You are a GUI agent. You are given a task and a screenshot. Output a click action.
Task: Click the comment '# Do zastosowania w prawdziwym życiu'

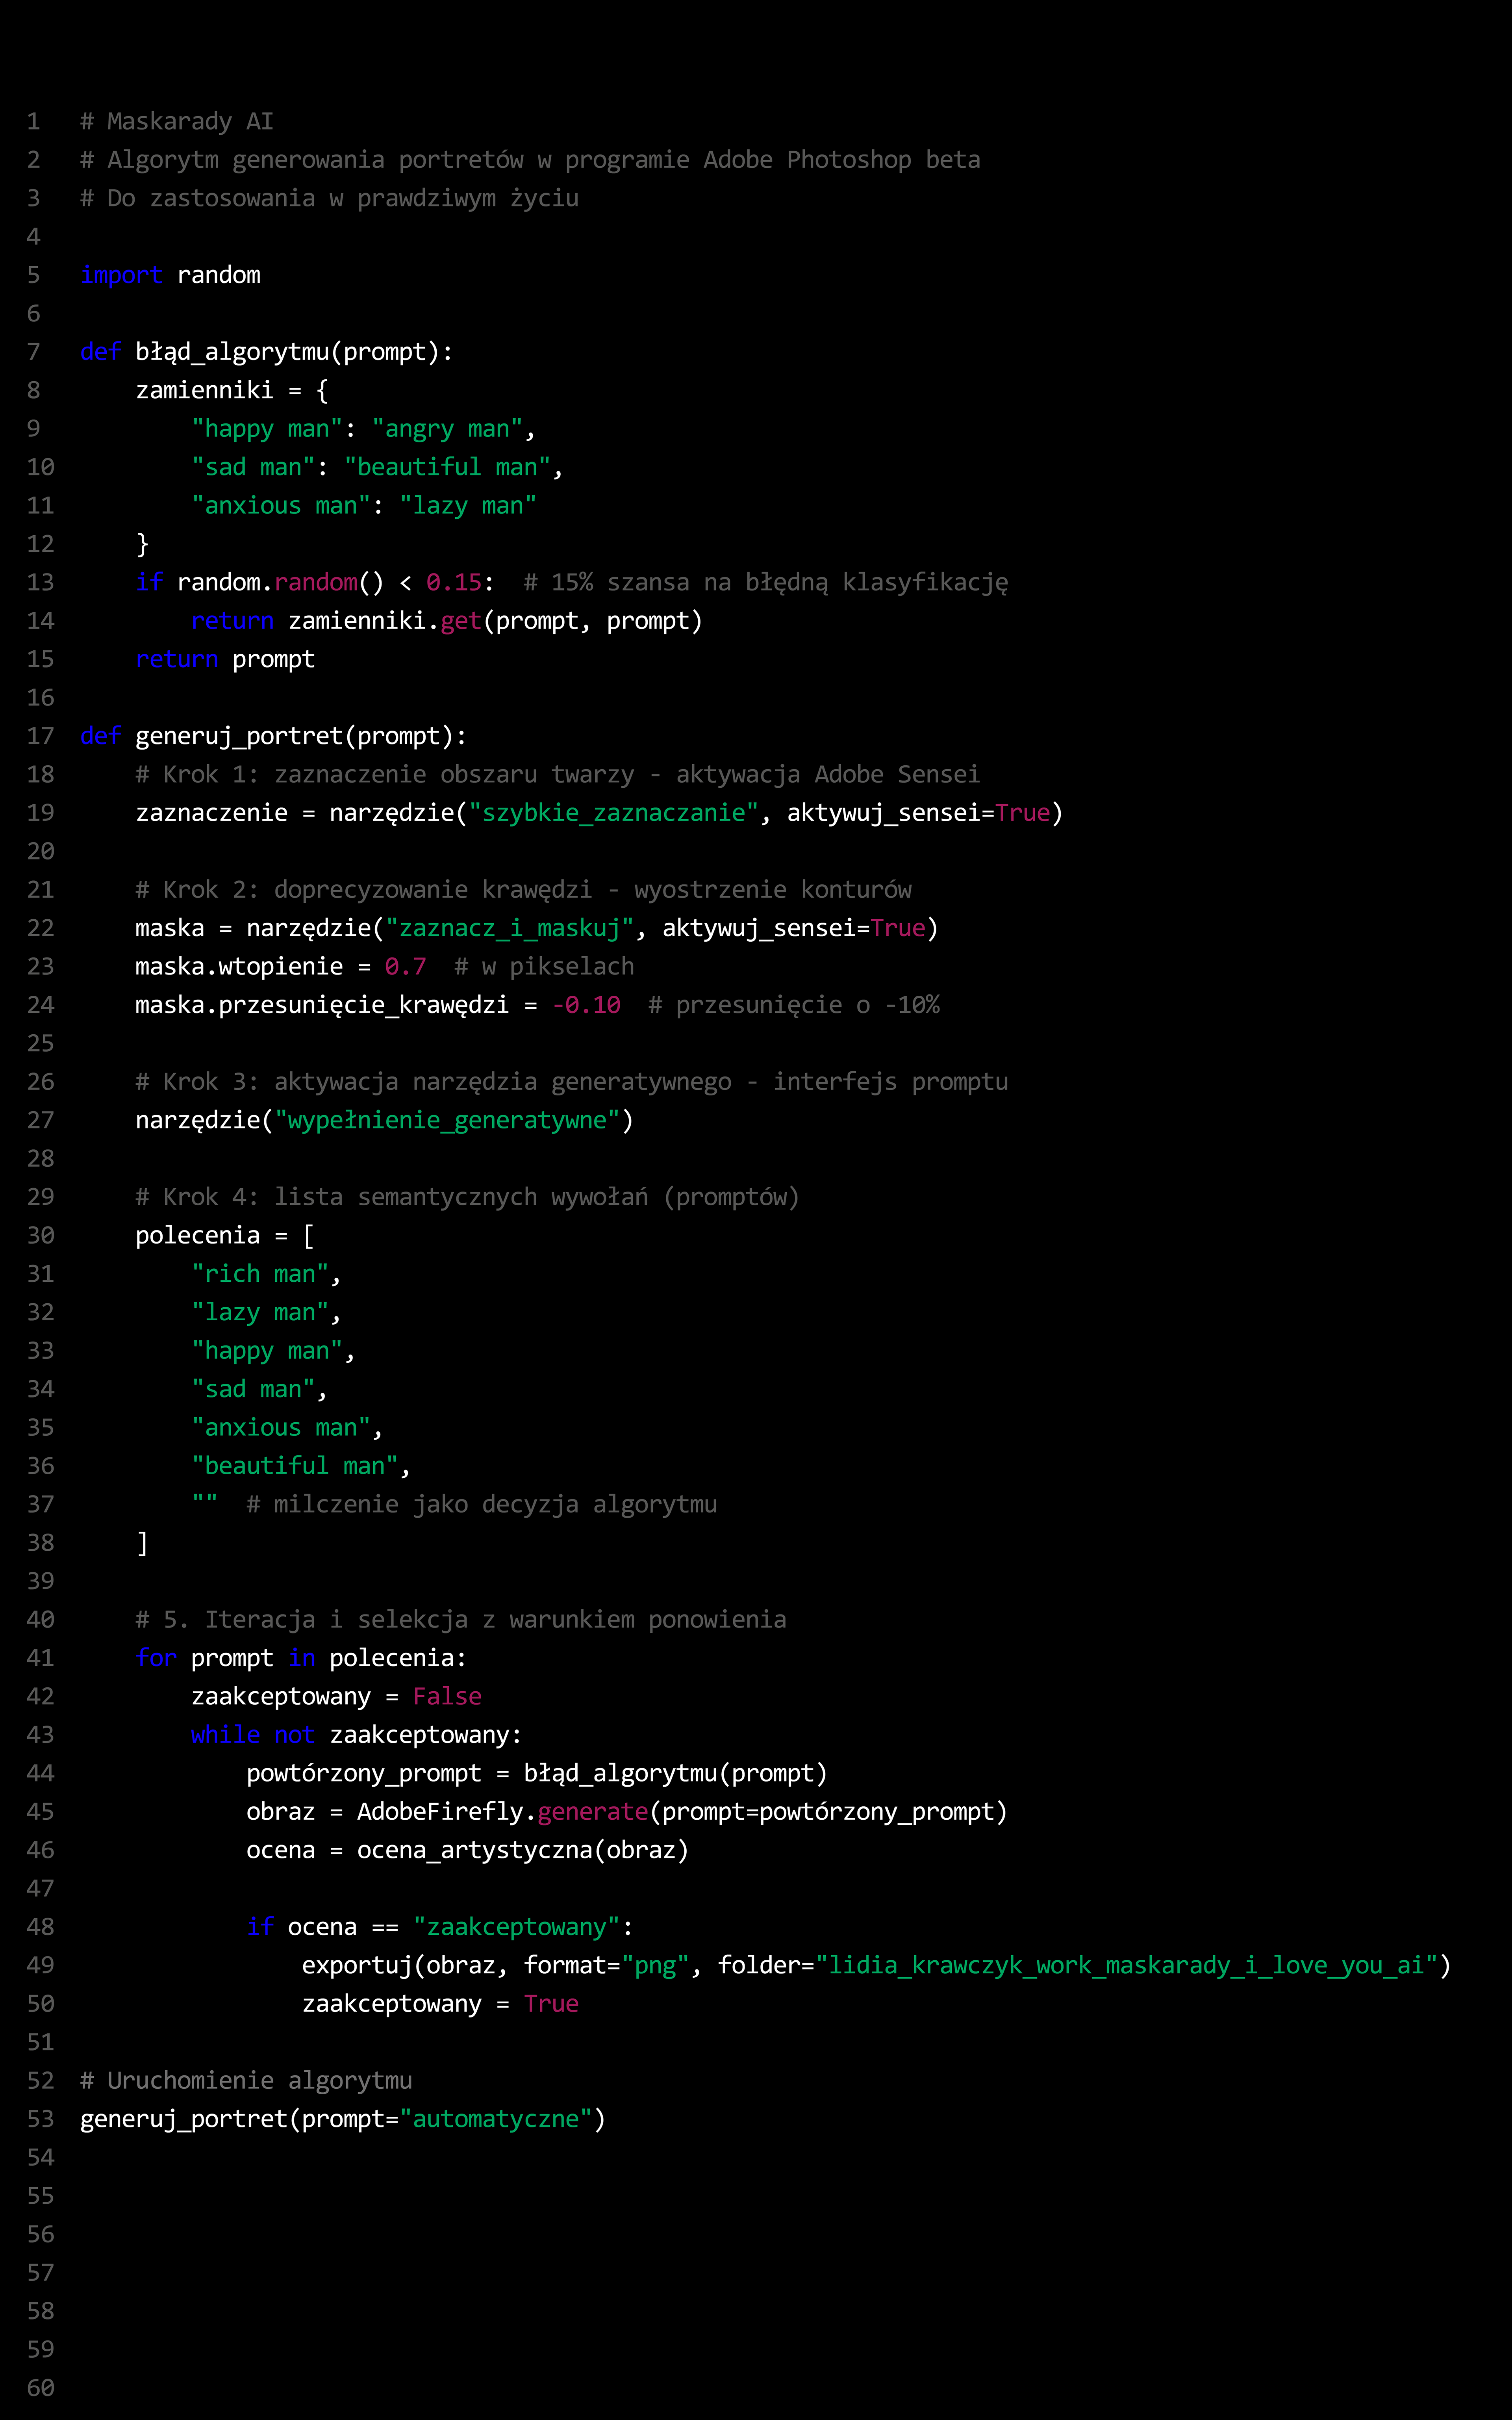(x=329, y=198)
